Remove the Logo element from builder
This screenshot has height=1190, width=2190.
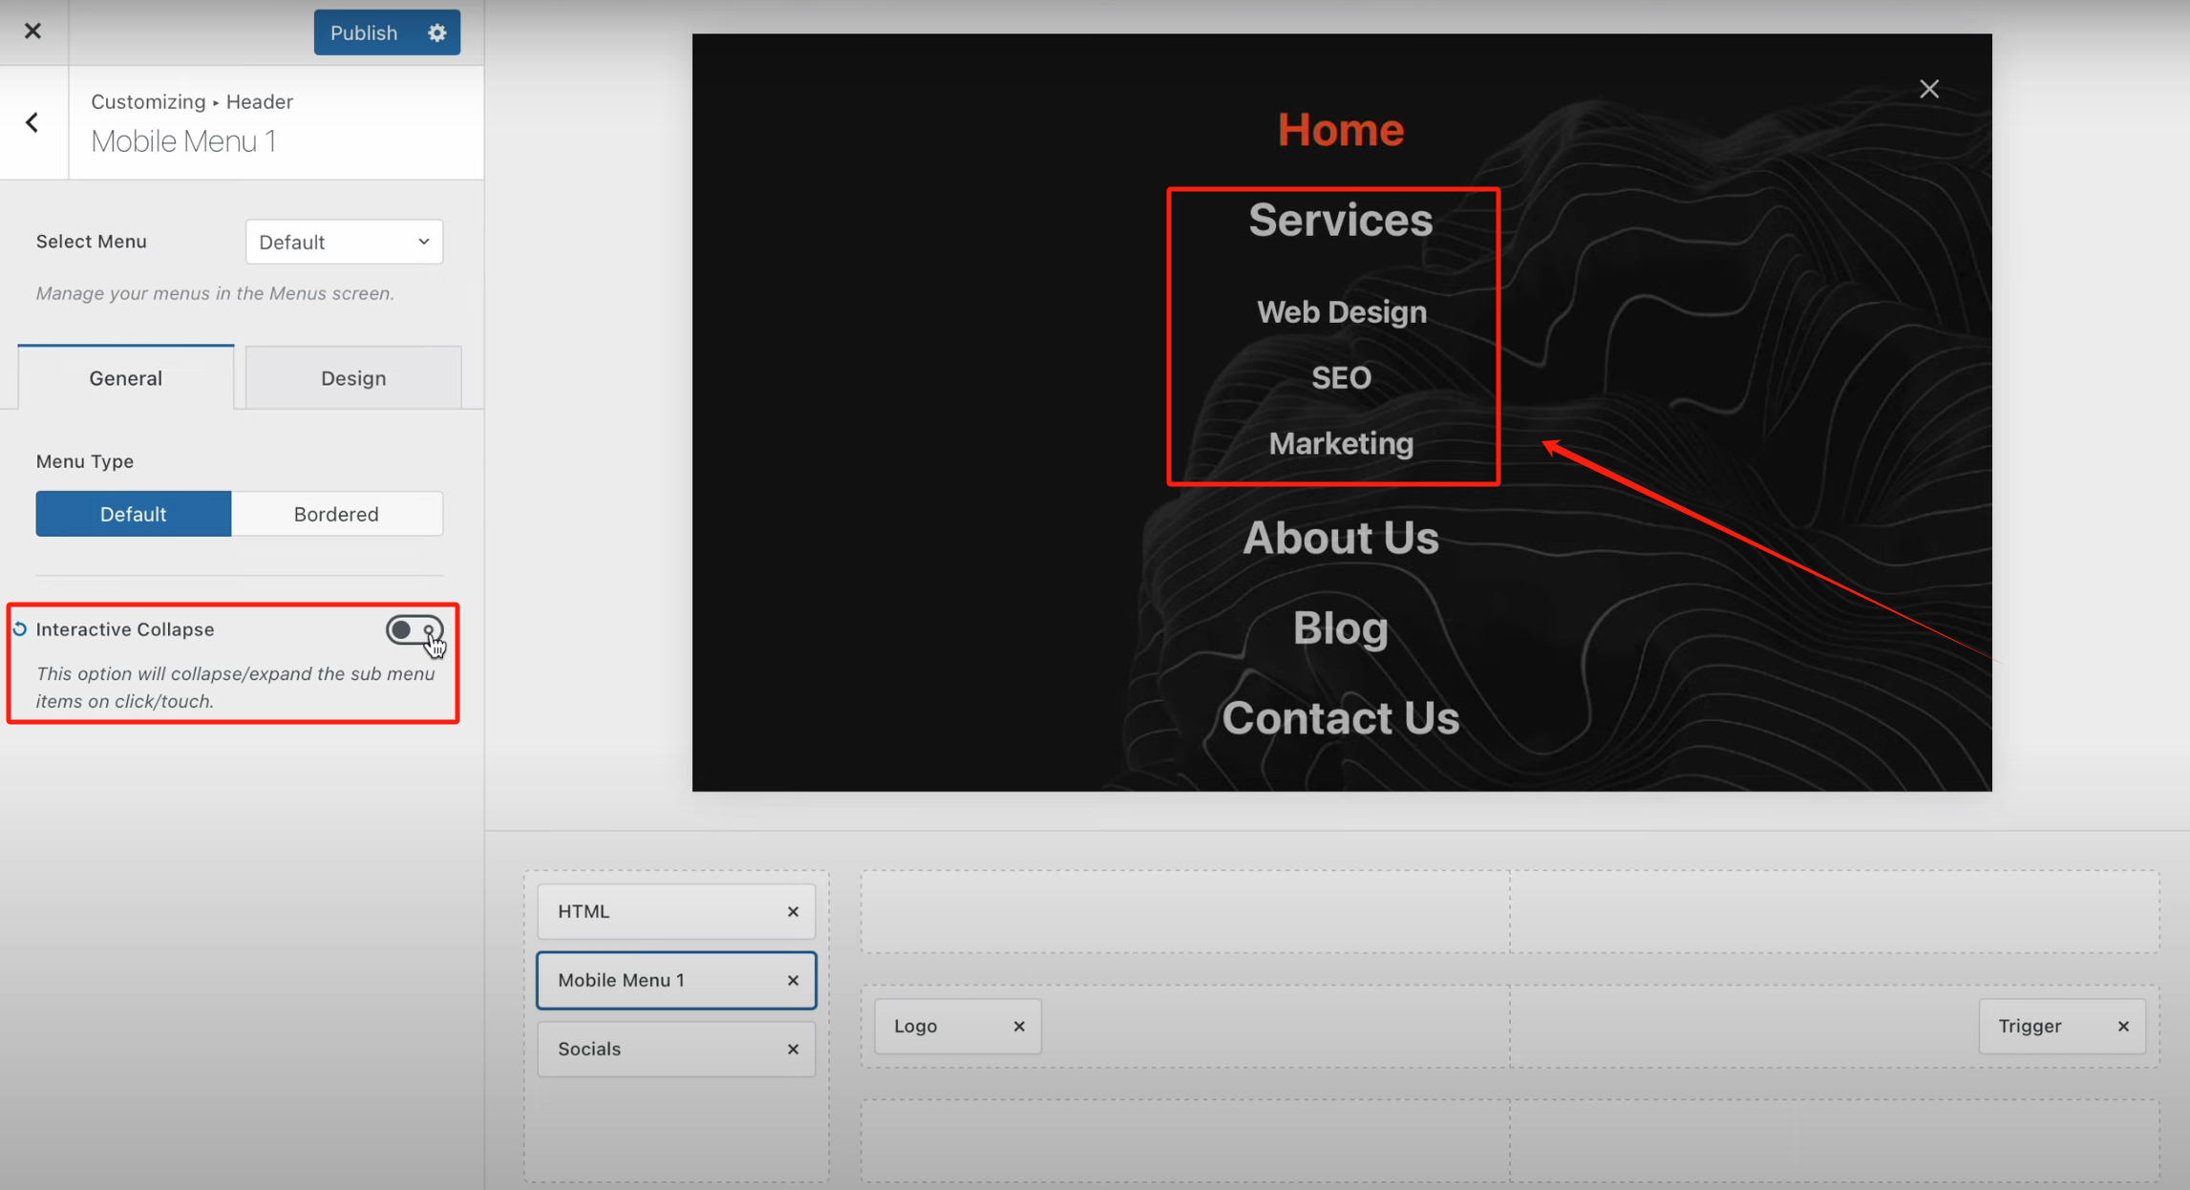(1018, 1027)
